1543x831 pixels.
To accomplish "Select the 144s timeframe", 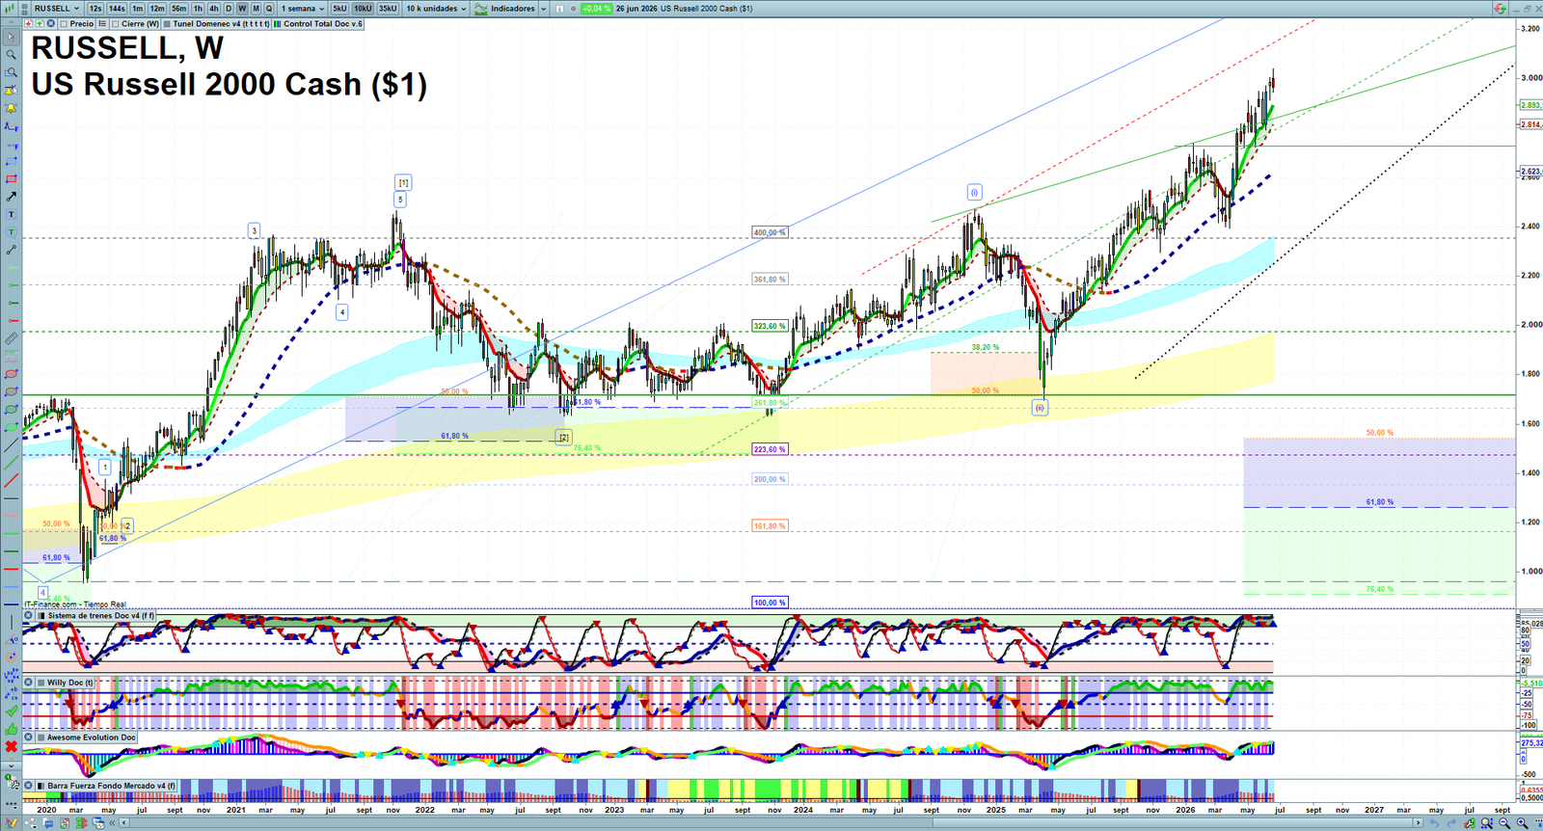I will click(117, 9).
